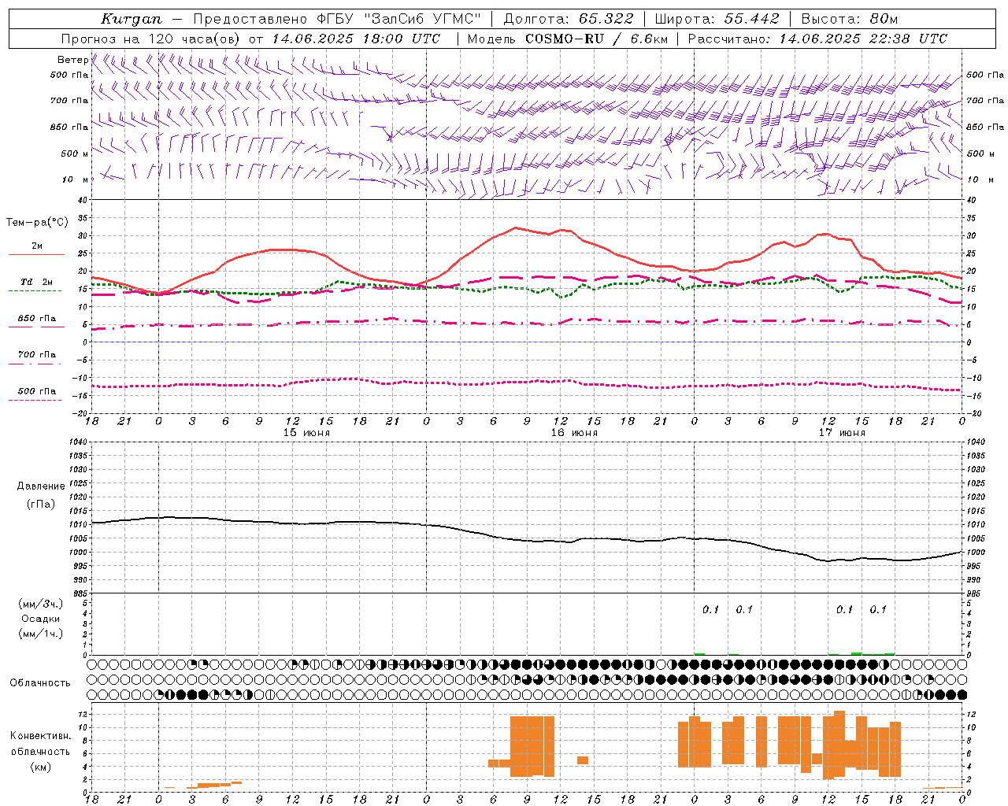The image size is (1008, 806).
Task: Click the '(мм/3ч.)' precipitation unit label
Action: click(41, 604)
